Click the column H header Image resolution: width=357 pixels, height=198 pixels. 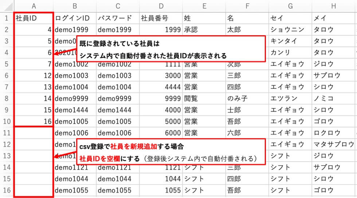click(333, 6)
